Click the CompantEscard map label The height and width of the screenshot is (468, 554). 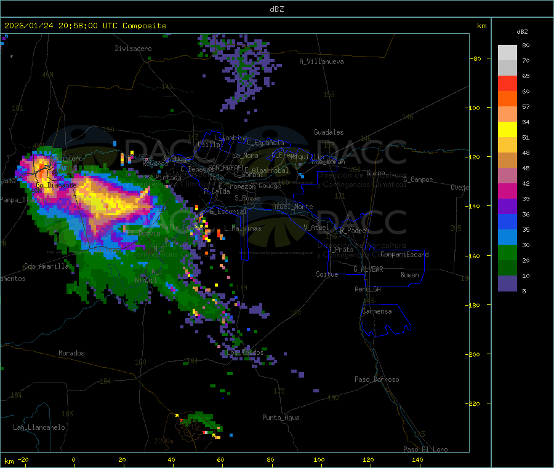pyautogui.click(x=404, y=255)
